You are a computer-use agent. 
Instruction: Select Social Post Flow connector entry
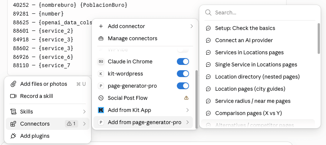click(143, 98)
